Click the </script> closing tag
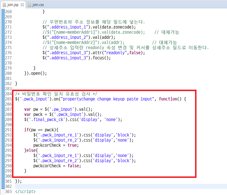227x195 pixels. [25, 192]
